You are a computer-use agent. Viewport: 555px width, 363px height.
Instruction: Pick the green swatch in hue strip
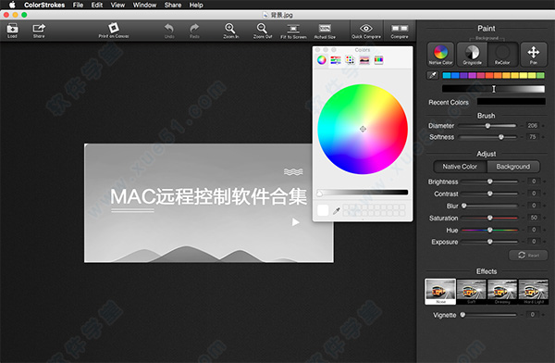[540, 76]
